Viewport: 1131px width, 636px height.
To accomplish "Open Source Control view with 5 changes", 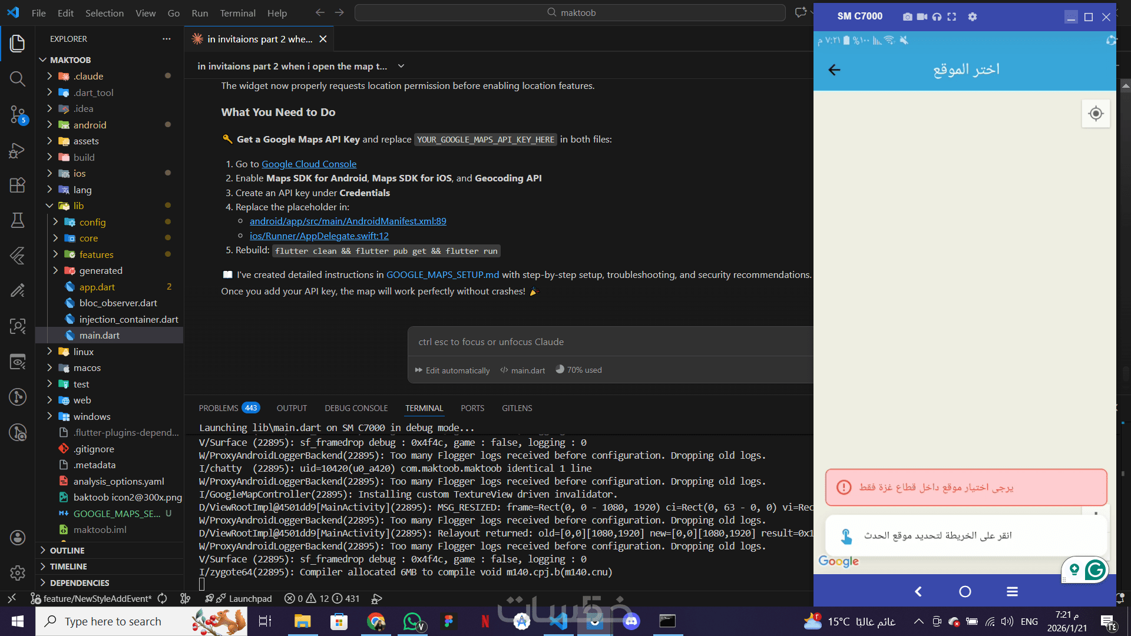I will (18, 114).
